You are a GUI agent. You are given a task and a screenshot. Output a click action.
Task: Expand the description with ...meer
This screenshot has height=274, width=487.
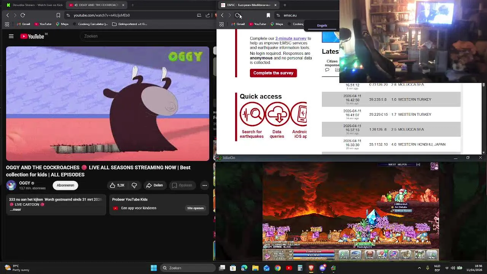click(16, 210)
